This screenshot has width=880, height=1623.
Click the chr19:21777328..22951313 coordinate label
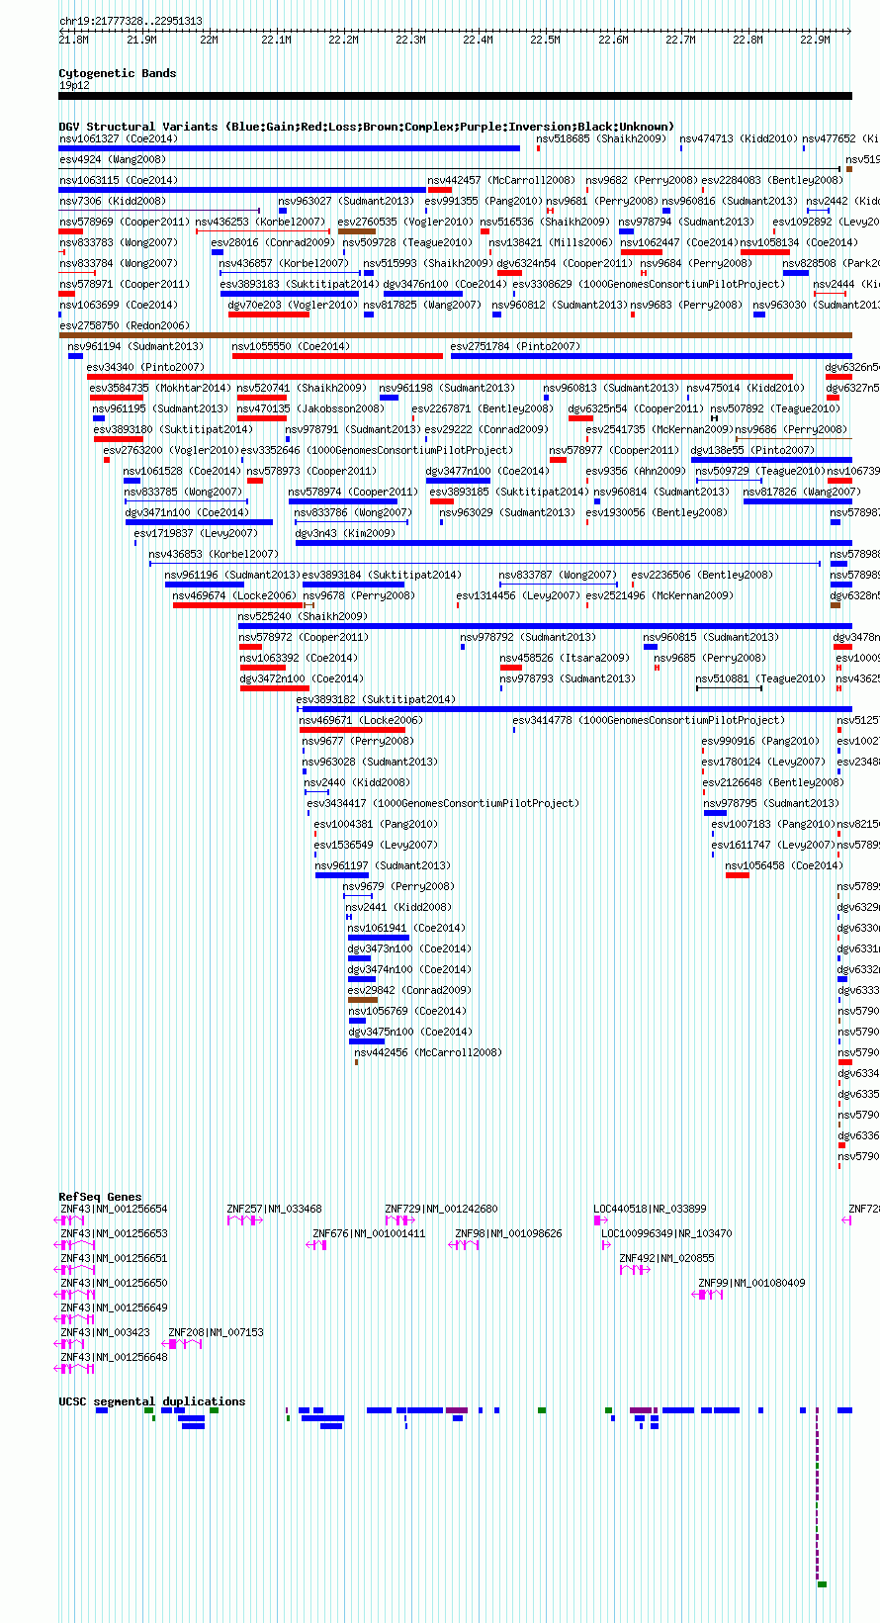tap(131, 21)
